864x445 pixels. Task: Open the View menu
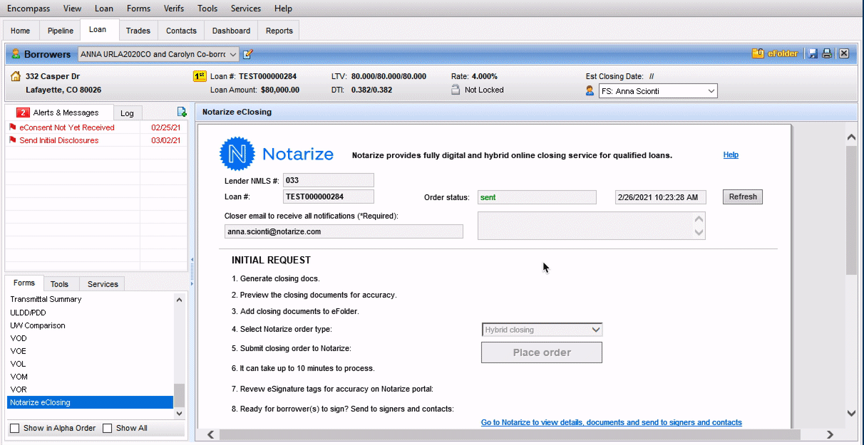[x=72, y=9]
